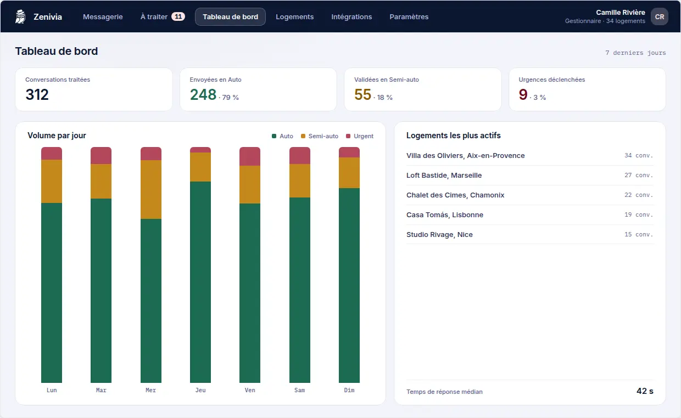Click the Chalet des Cimes, Chamonix row
Viewport: 681px width, 418px height.
coord(529,195)
